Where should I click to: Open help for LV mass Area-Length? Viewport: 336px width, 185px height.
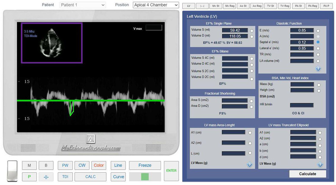point(249,165)
